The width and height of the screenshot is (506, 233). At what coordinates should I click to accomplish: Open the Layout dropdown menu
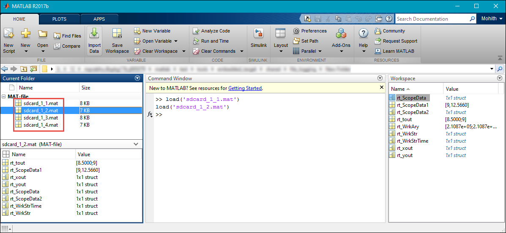click(281, 51)
